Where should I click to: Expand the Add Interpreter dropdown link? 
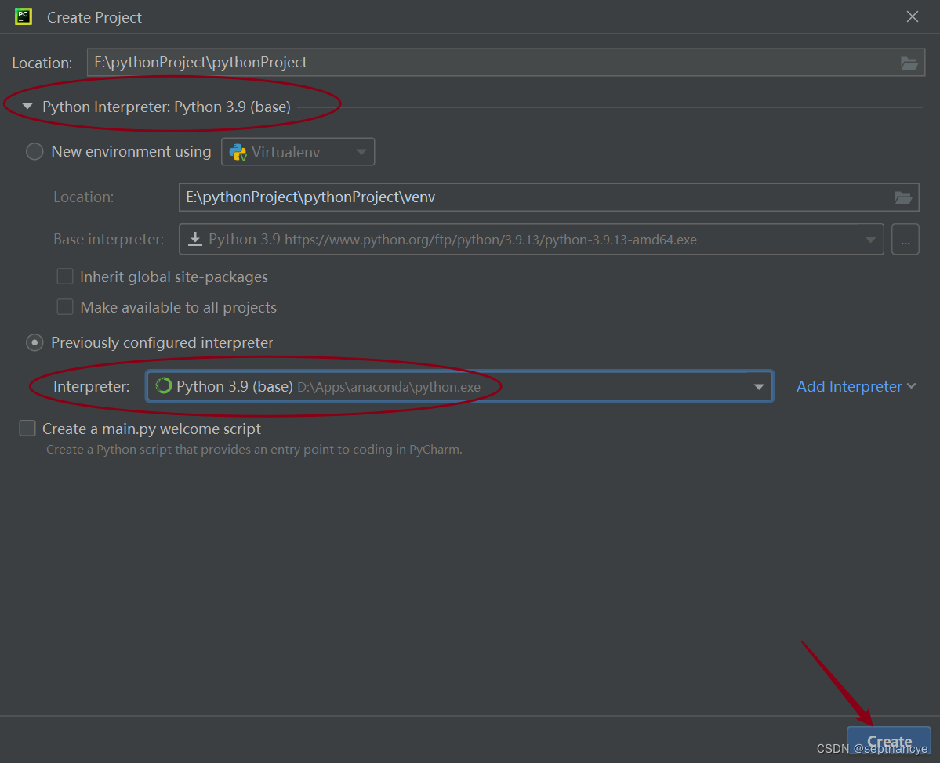[x=856, y=386]
